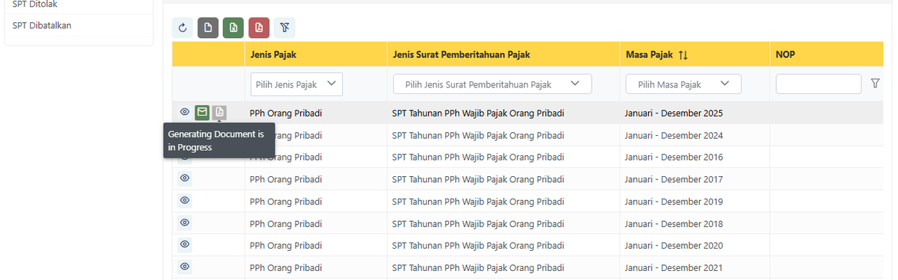View the Januari - Desember 2021 SPT
898x280 pixels.
(x=185, y=267)
